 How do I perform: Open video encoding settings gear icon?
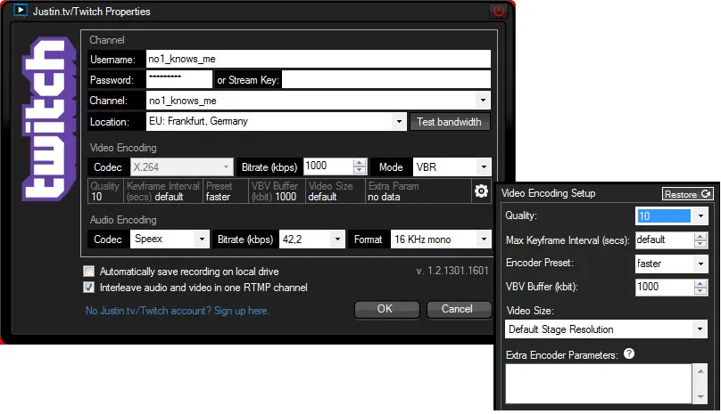pos(481,191)
